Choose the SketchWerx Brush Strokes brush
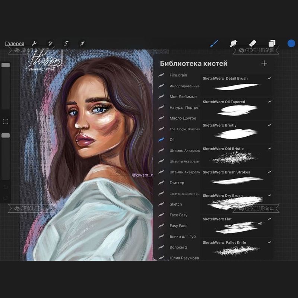 (237, 179)
